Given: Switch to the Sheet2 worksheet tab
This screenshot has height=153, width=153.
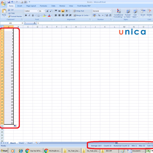Looking at the screenshot, I should click(x=21, y=143).
